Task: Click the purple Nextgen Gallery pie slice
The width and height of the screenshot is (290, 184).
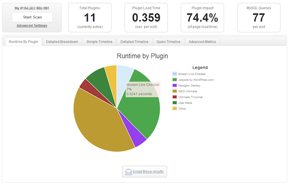Action: coord(135,135)
